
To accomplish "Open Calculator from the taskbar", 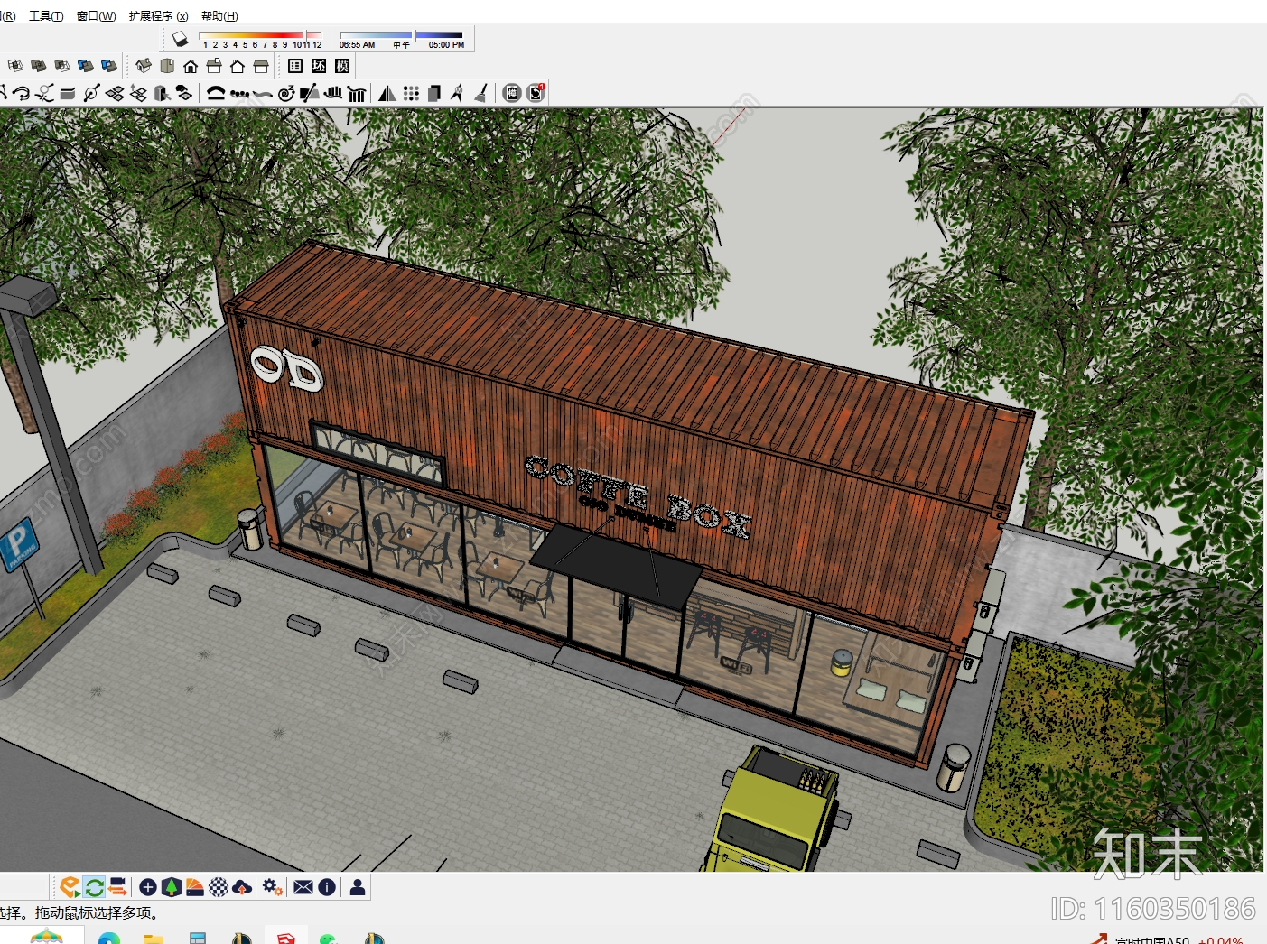I will click(198, 939).
